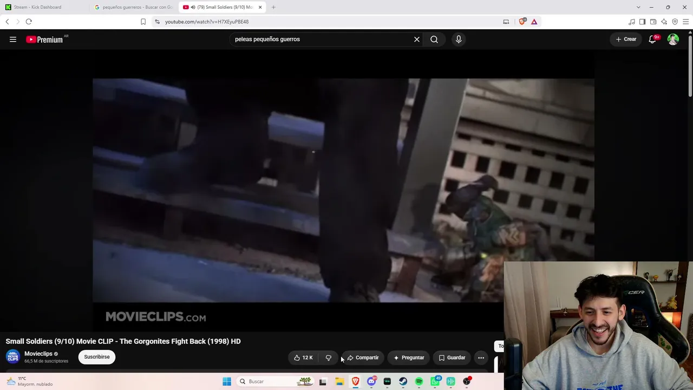Open Steam from the taskbar
The width and height of the screenshot is (693, 390).
pyautogui.click(x=403, y=381)
